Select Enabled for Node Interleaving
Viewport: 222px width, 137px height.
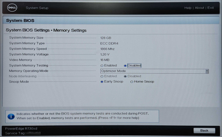[x=102, y=76]
